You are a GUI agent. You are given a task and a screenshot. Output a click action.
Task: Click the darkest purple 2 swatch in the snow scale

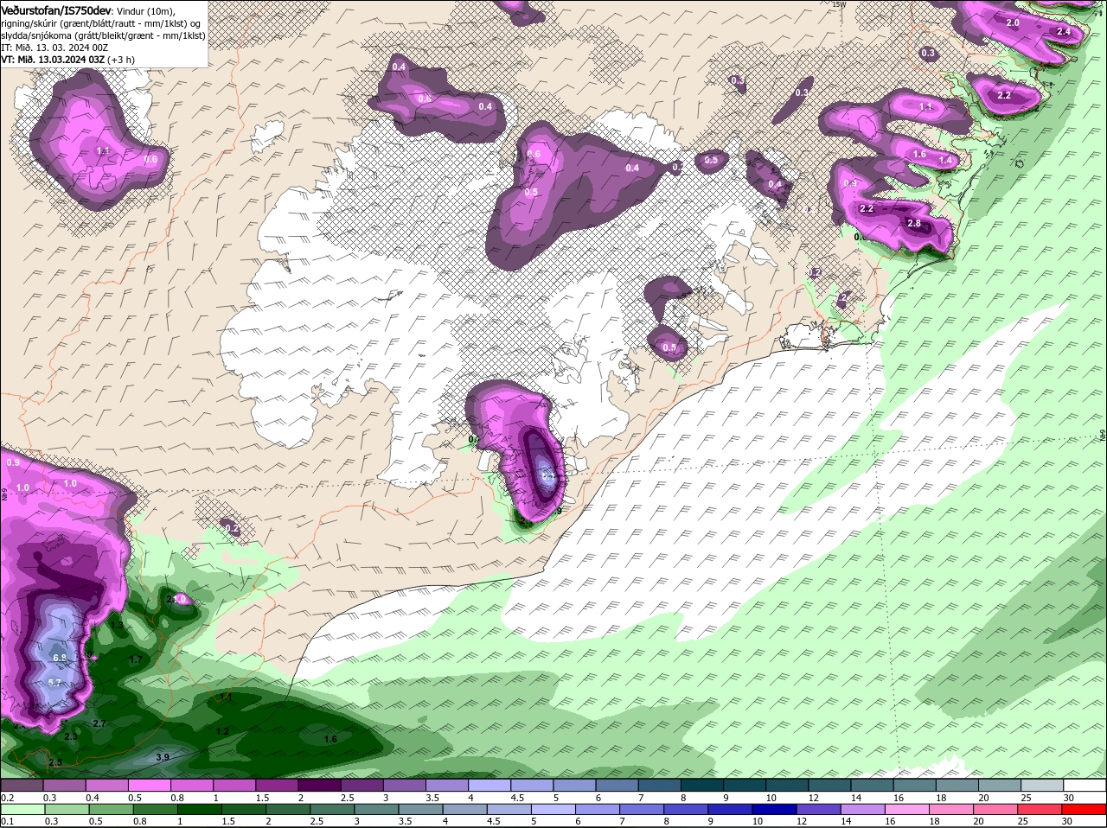[319, 785]
